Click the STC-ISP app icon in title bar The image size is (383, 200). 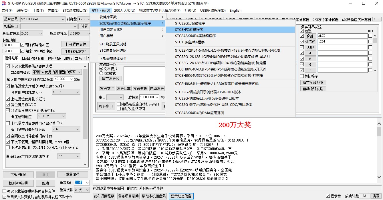pos(4,3)
